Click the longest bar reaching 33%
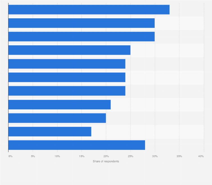 (x=89, y=10)
